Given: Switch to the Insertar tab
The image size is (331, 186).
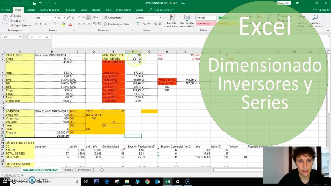Looking at the screenshot, I should [31, 10].
